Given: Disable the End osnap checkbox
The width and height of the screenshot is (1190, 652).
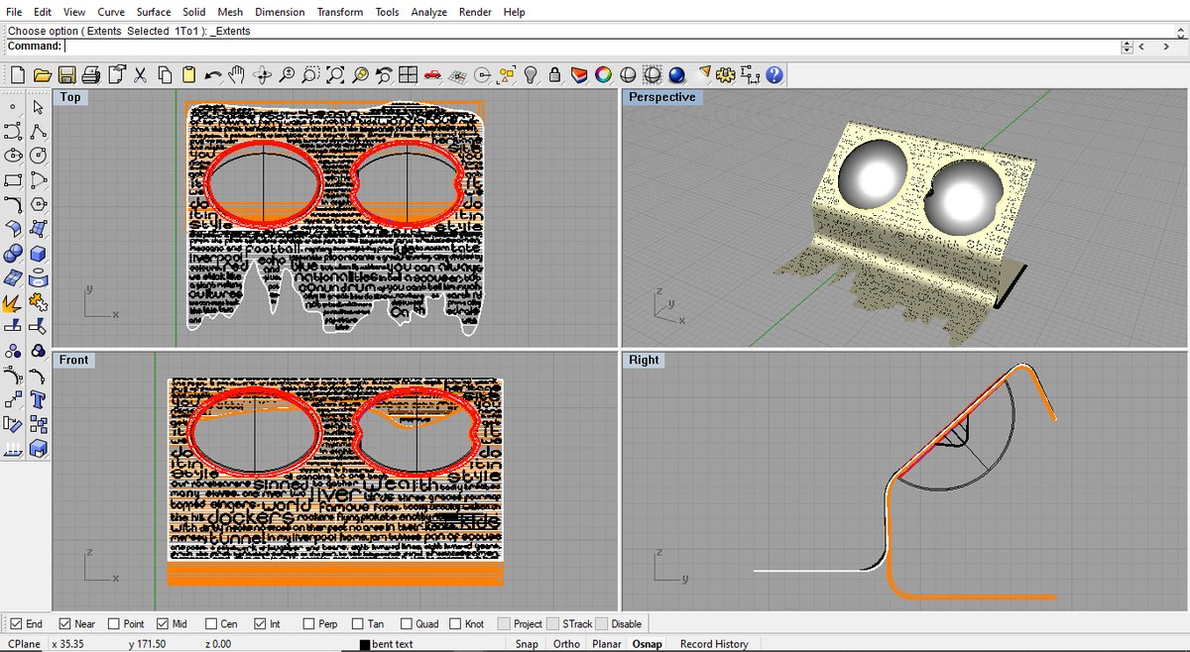Looking at the screenshot, I should point(15,624).
